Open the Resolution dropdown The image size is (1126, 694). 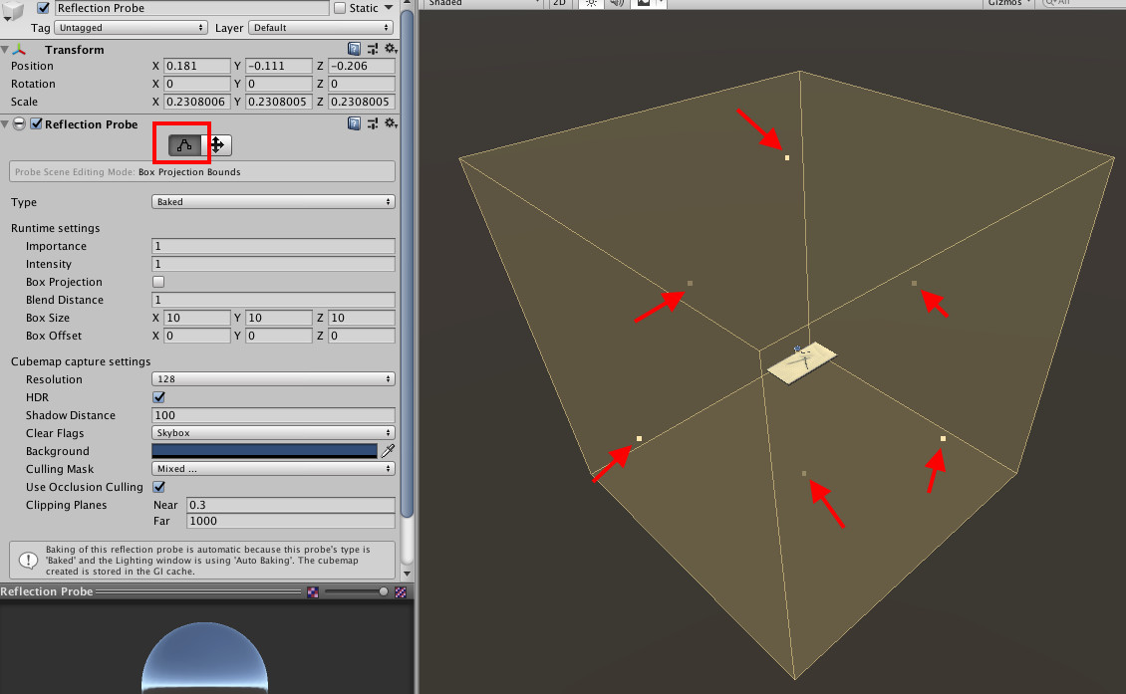273,379
